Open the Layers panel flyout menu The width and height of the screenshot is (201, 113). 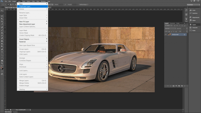(187, 23)
